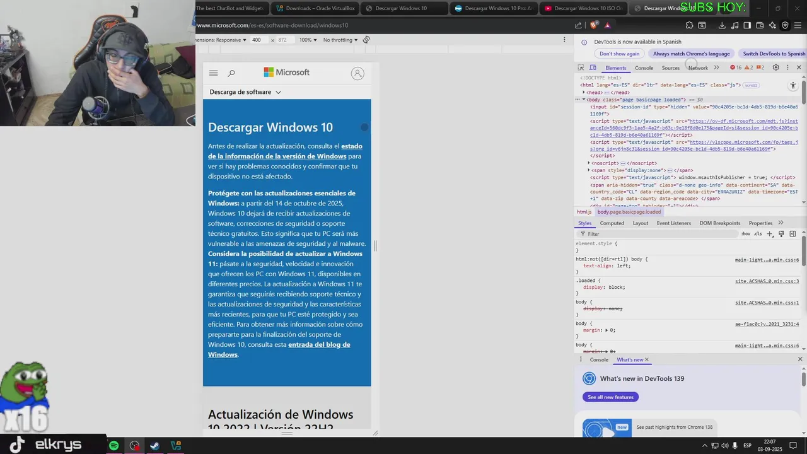The height and width of the screenshot is (454, 807).
Task: Collapse the body element node
Action: pyautogui.click(x=584, y=100)
